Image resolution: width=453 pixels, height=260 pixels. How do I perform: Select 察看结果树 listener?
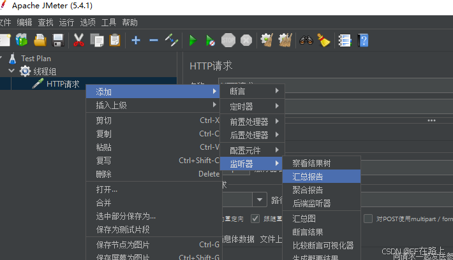point(322,163)
